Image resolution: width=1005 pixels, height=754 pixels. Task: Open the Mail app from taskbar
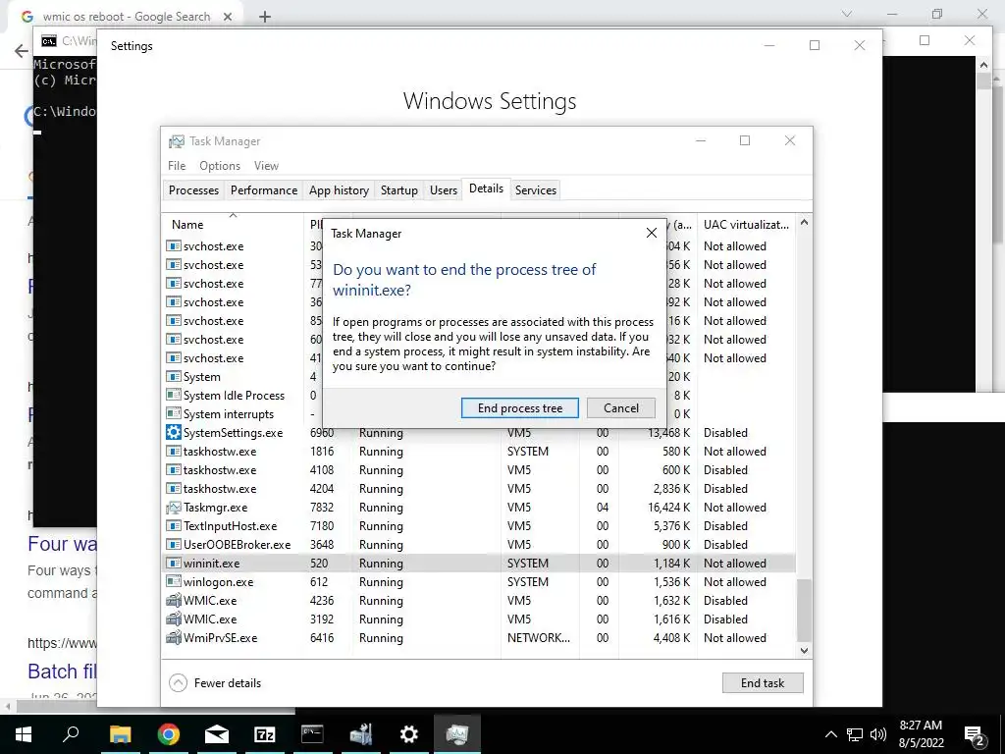click(x=217, y=734)
